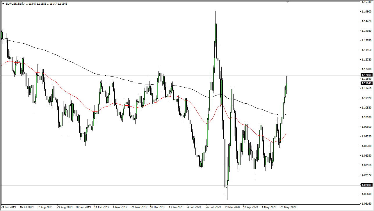Click the 11 Oct 2019 date label
Viewport: 374px width, 211px height.
coord(102,208)
